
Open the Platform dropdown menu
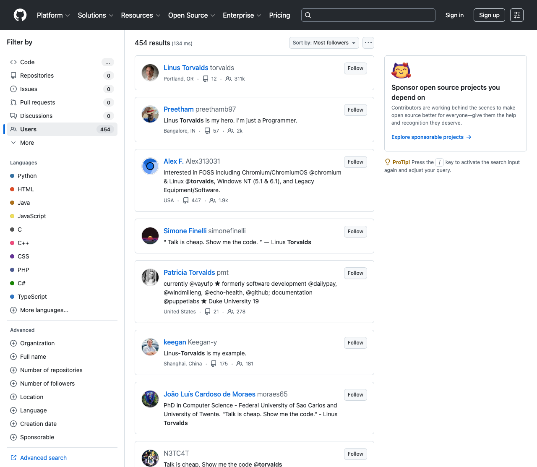click(x=53, y=15)
